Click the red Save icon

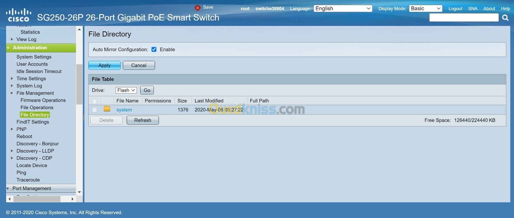pyautogui.click(x=198, y=8)
